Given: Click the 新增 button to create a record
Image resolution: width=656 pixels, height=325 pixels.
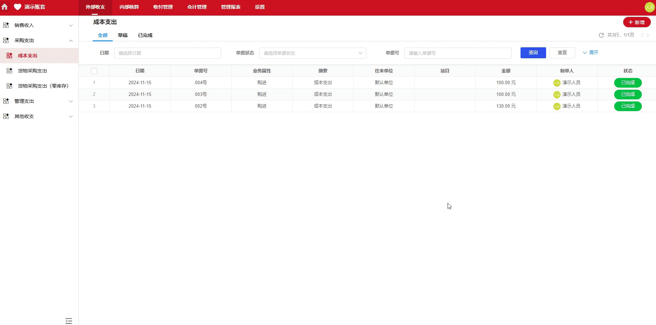Looking at the screenshot, I should [x=637, y=22].
